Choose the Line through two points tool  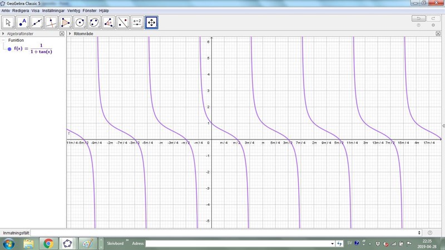tap(37, 23)
